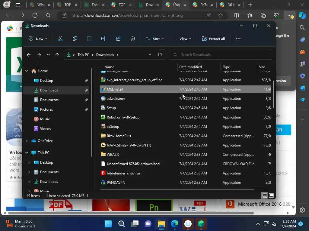Switch to the 'Thar' browser tab
Viewport: 309px width, 231px height.
point(94,5)
